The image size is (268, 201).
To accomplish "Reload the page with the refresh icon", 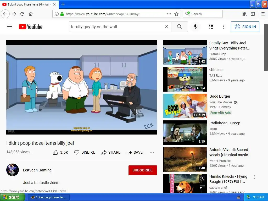I will click(x=23, y=14).
